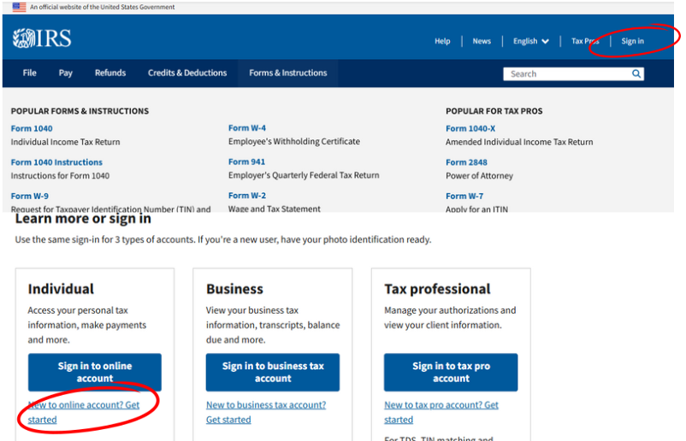Click the Help link
The width and height of the screenshot is (686, 441).
(442, 41)
